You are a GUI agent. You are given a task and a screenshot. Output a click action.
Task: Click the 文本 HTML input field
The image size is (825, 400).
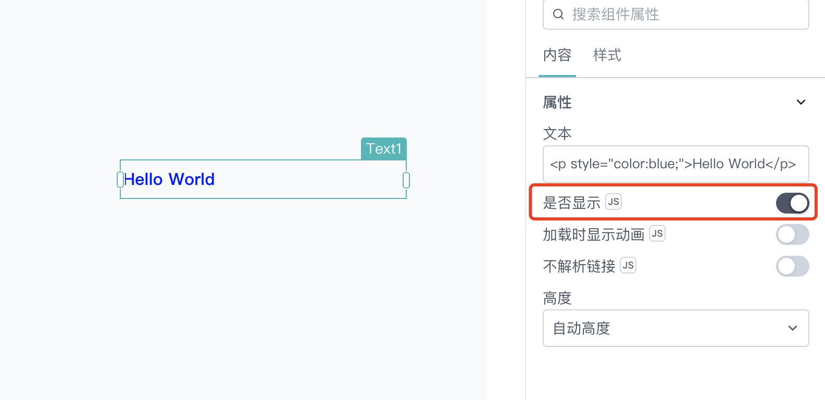(x=676, y=164)
